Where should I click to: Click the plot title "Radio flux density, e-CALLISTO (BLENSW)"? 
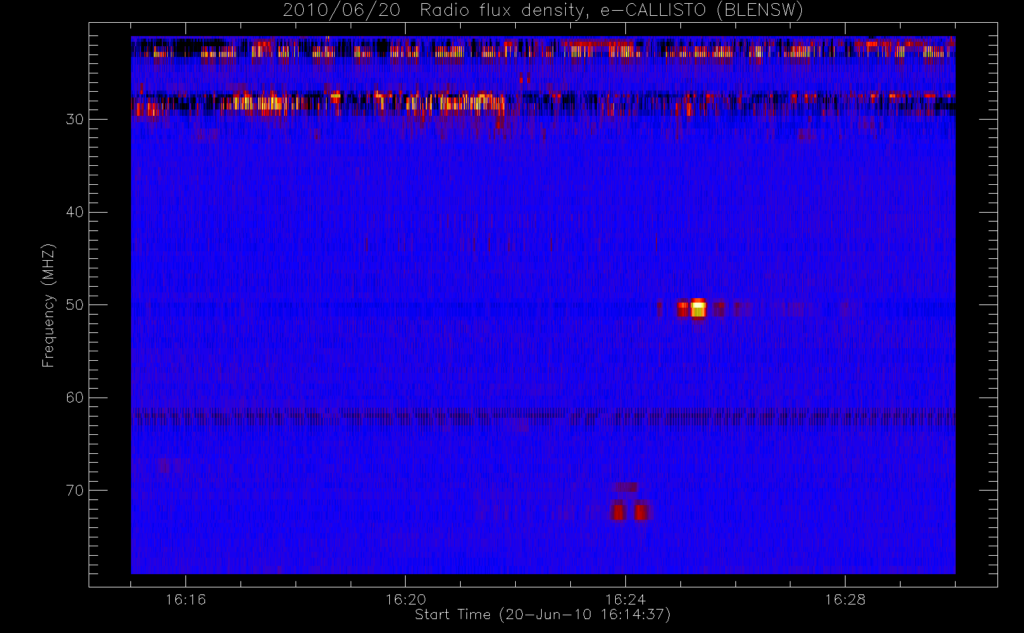611,11
